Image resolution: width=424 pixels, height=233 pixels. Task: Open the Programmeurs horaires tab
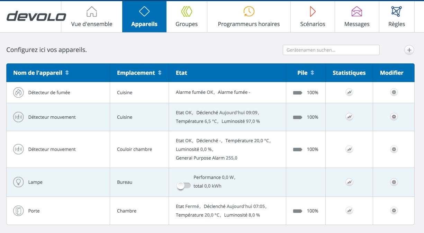(249, 17)
